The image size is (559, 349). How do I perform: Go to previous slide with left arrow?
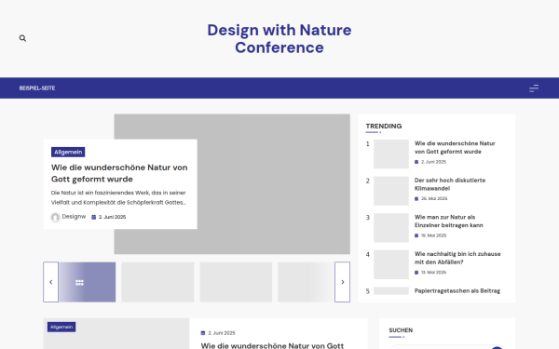(50, 282)
